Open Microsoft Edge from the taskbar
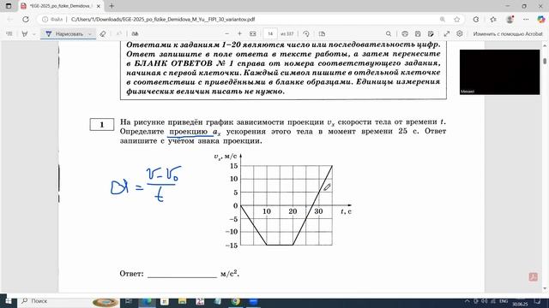Viewport: 549px width, 308px height. 147,301
